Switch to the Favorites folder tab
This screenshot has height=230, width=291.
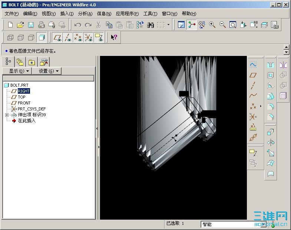click(32, 62)
